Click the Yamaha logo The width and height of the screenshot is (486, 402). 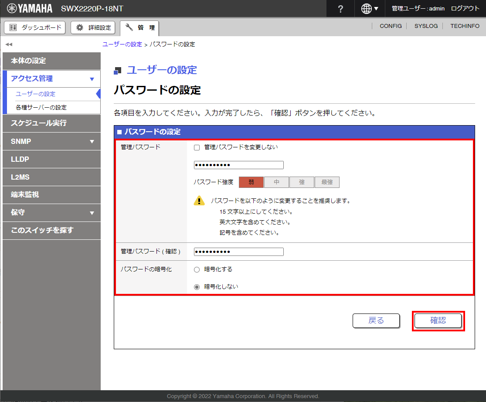[x=30, y=9]
